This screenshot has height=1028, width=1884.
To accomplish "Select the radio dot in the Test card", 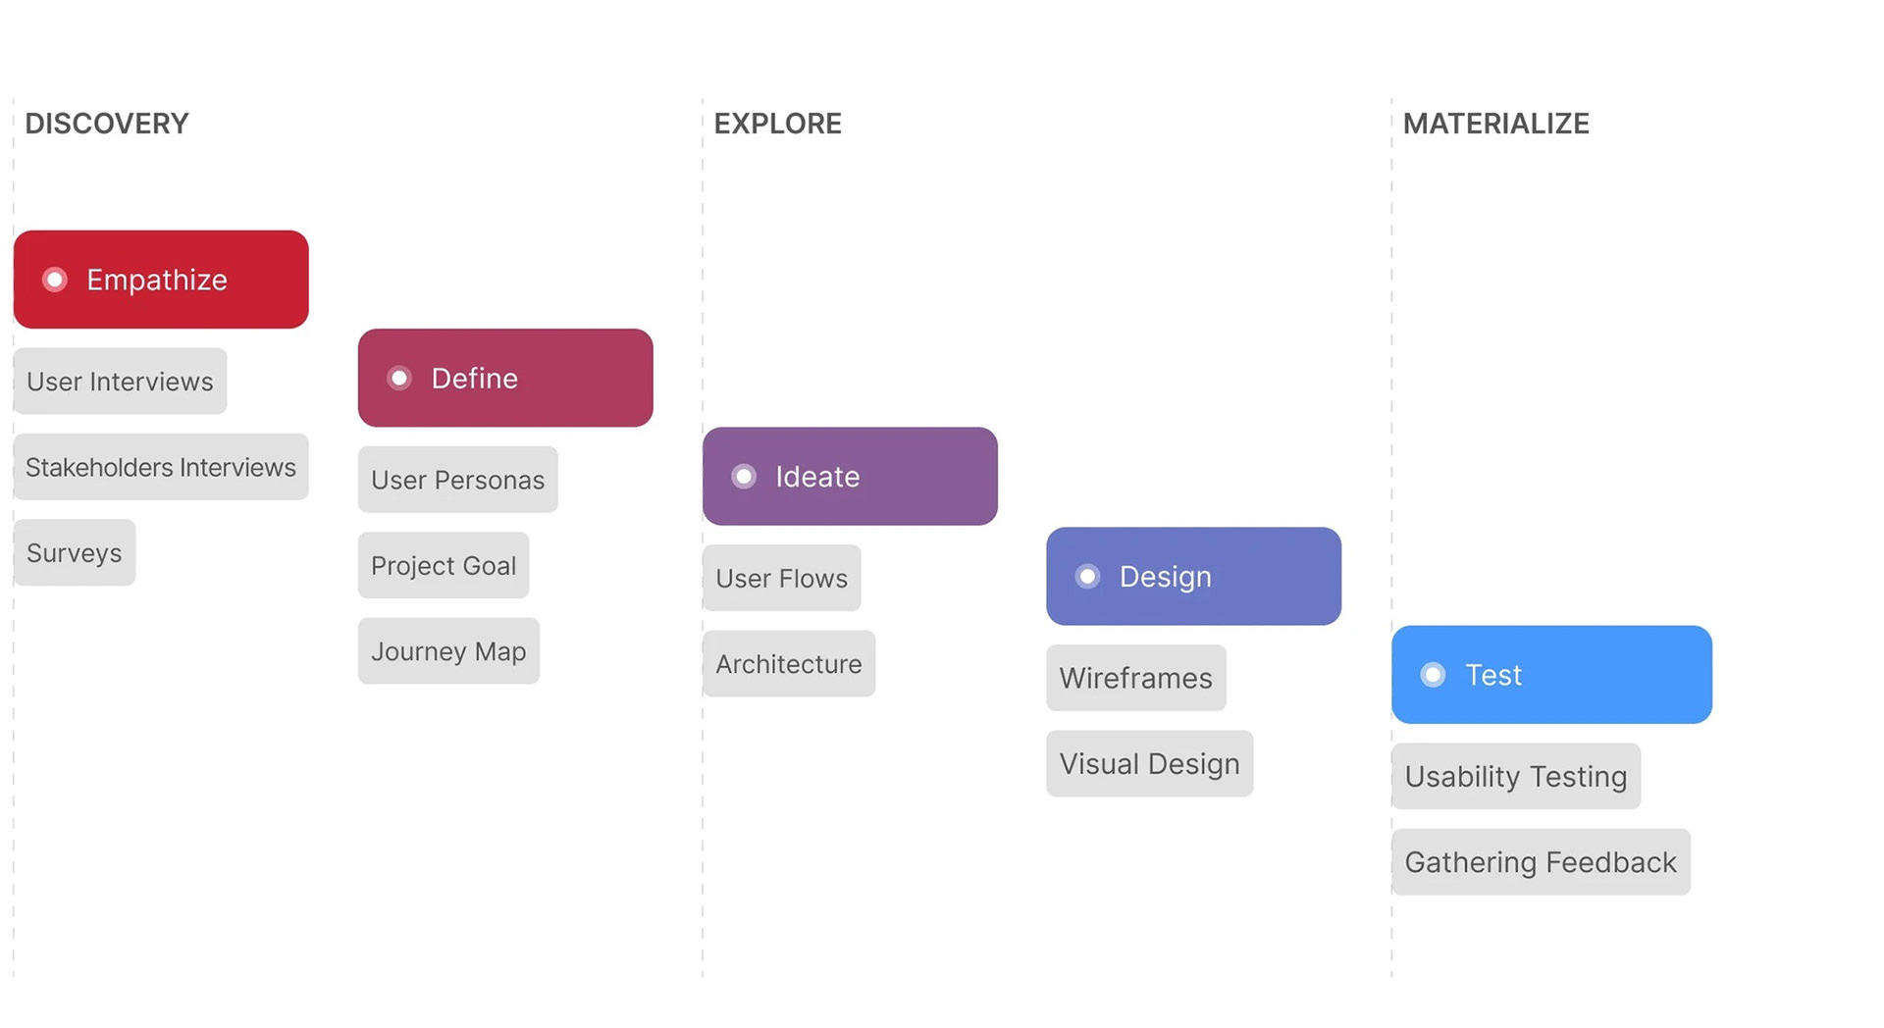I will (x=1433, y=675).
